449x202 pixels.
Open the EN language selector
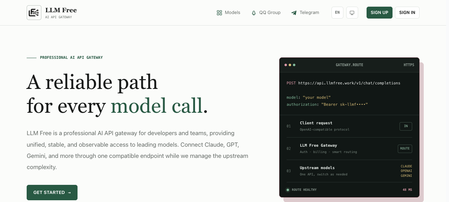337,13
